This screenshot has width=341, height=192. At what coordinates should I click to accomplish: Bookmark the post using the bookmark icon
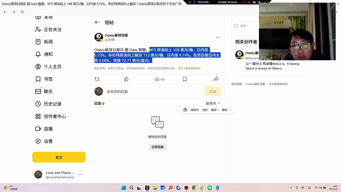coord(185,79)
